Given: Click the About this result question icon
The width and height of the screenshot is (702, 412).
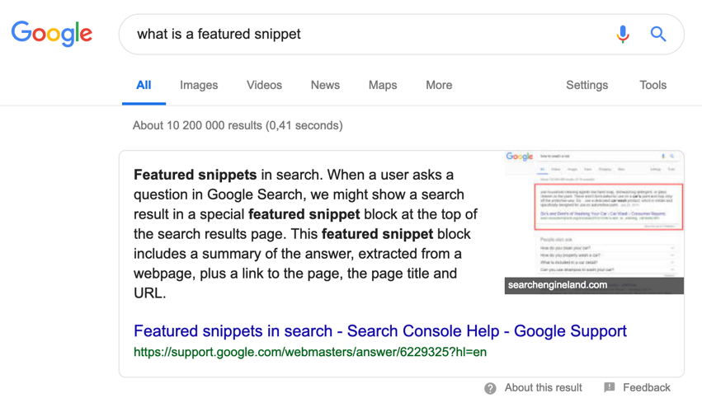Looking at the screenshot, I should click(x=490, y=388).
